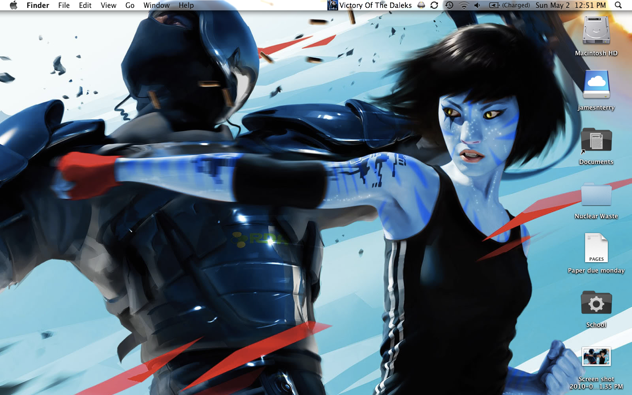Image resolution: width=632 pixels, height=395 pixels.
Task: Open the File menu
Action: 64,5
